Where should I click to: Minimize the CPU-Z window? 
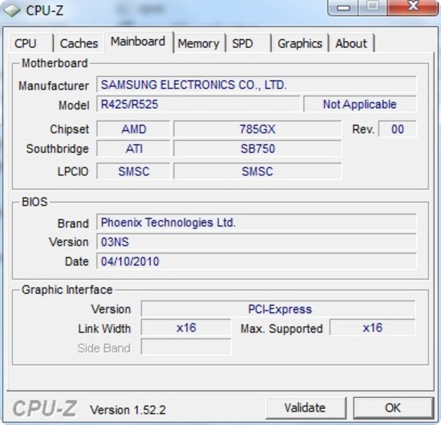click(x=343, y=7)
